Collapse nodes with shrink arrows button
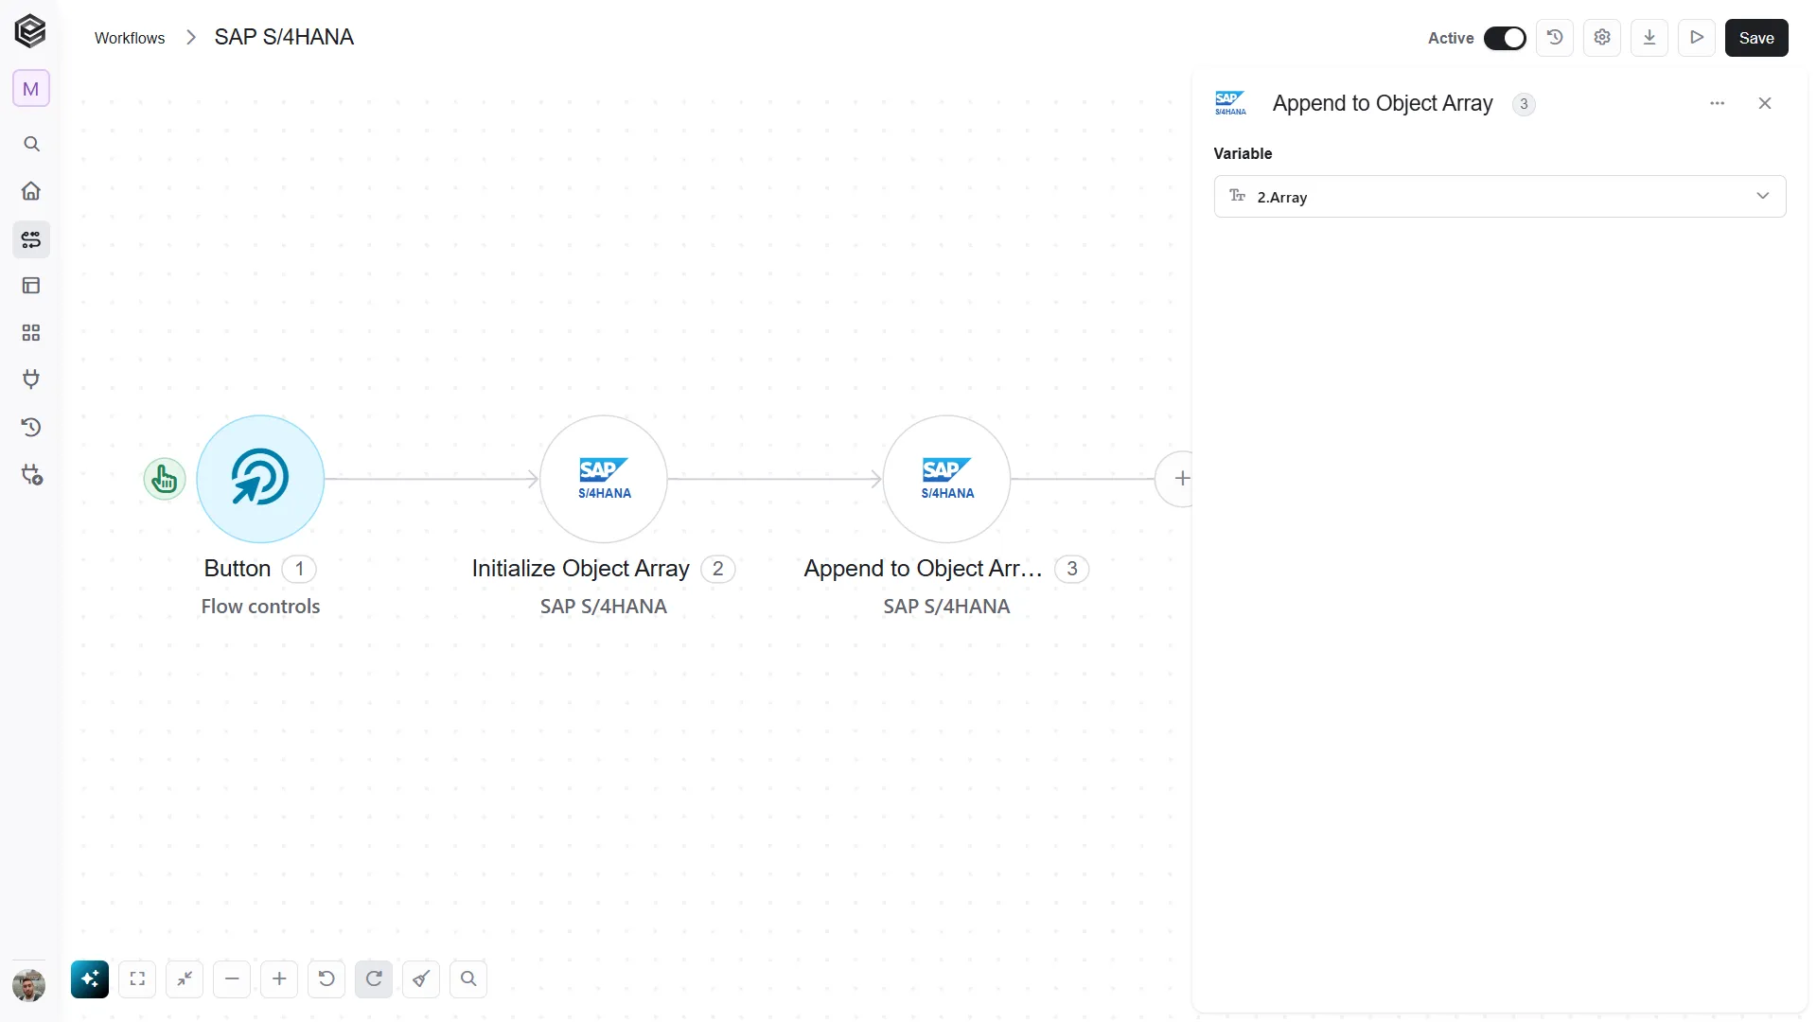The image size is (1817, 1022). tap(185, 979)
